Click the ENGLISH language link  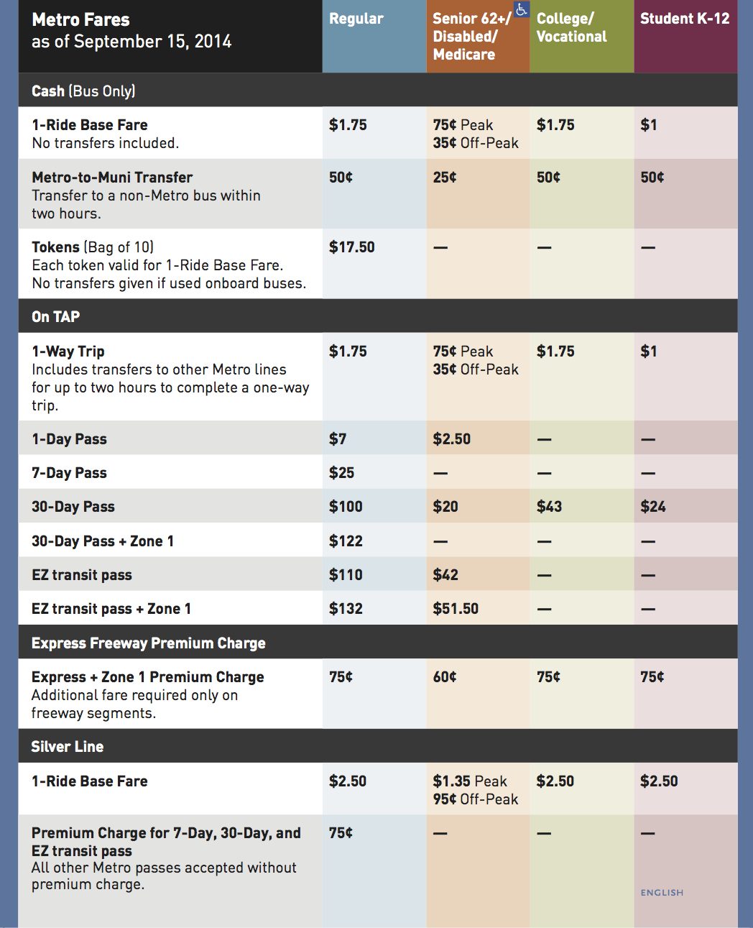[x=662, y=892]
